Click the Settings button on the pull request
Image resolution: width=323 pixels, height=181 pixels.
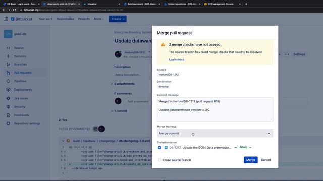tap(299, 54)
